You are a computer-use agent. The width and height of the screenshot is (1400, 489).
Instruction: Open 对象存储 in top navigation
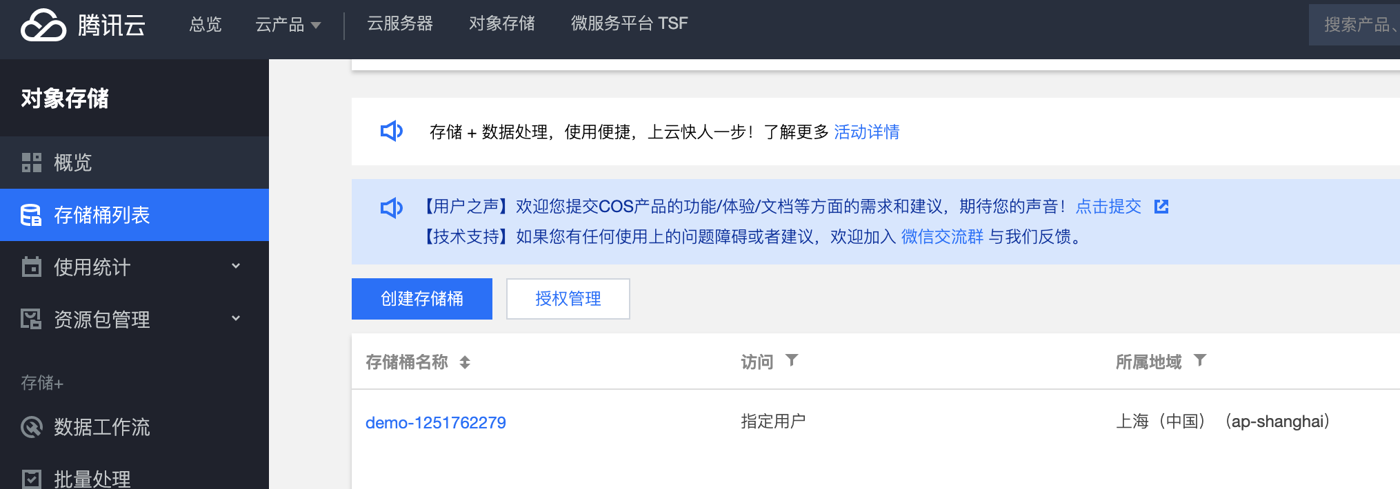(502, 23)
